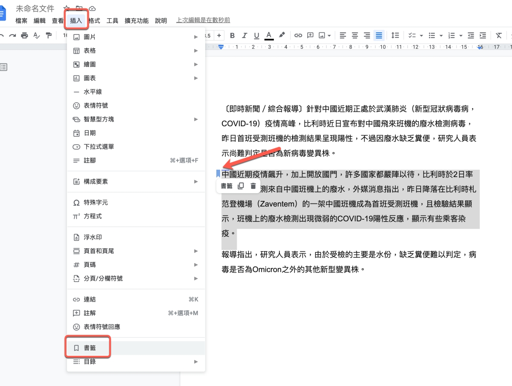
Task: Click the 書籤 label in bookmark popup
Action: [227, 186]
